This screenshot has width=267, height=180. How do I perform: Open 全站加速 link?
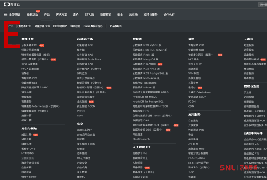(82, 102)
